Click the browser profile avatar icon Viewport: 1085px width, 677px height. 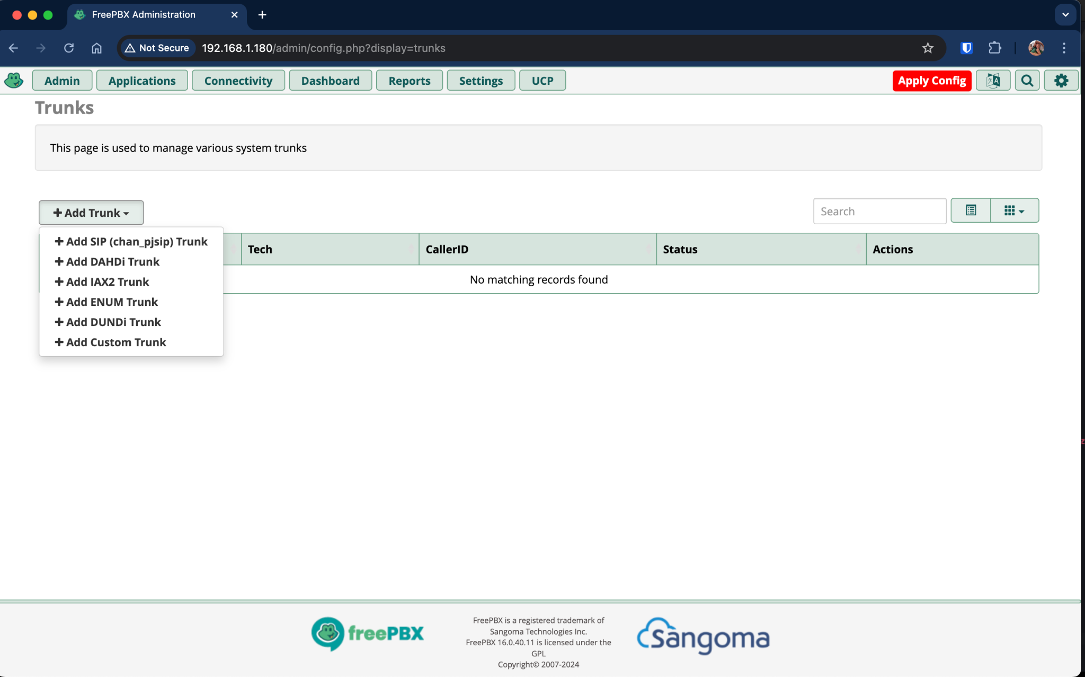[1037, 48]
